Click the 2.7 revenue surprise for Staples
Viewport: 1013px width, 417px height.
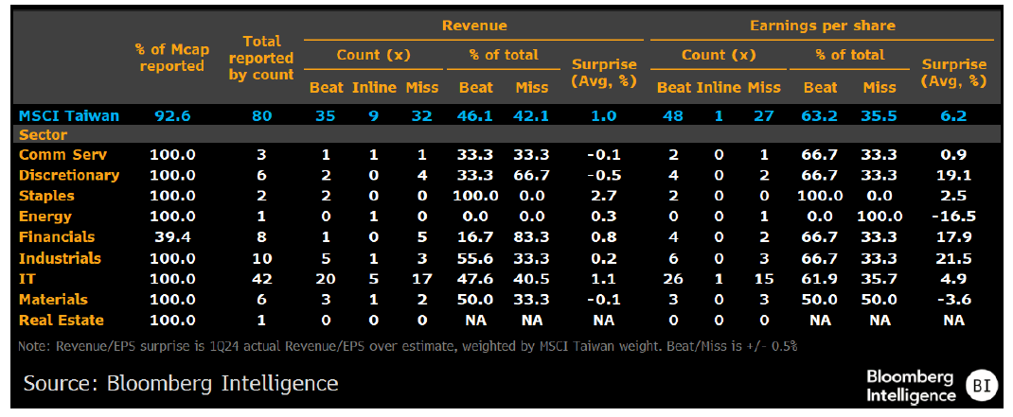click(604, 196)
